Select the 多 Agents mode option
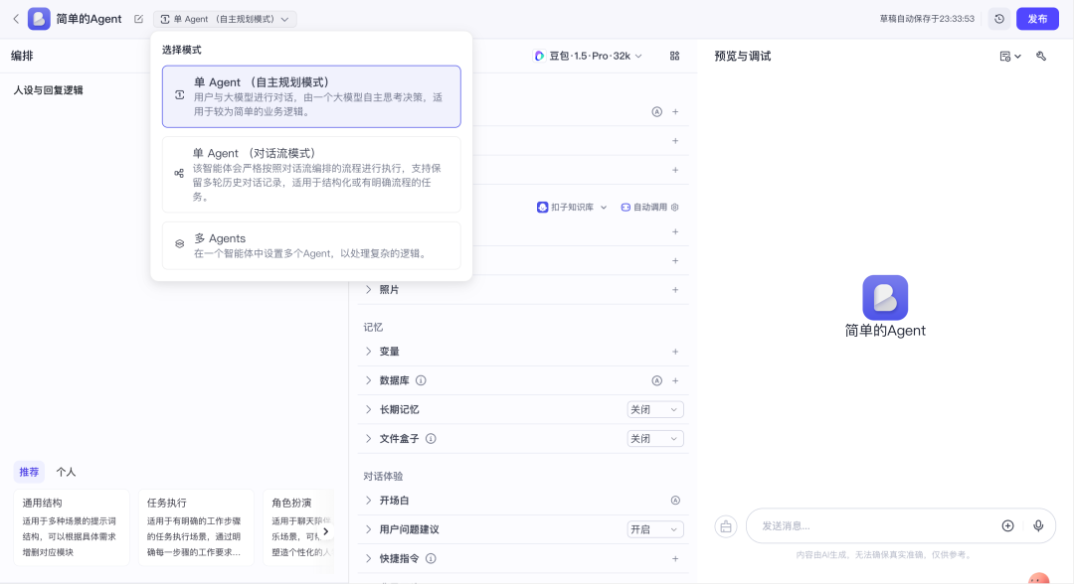Viewport: 1074px width, 584px height. (310, 245)
